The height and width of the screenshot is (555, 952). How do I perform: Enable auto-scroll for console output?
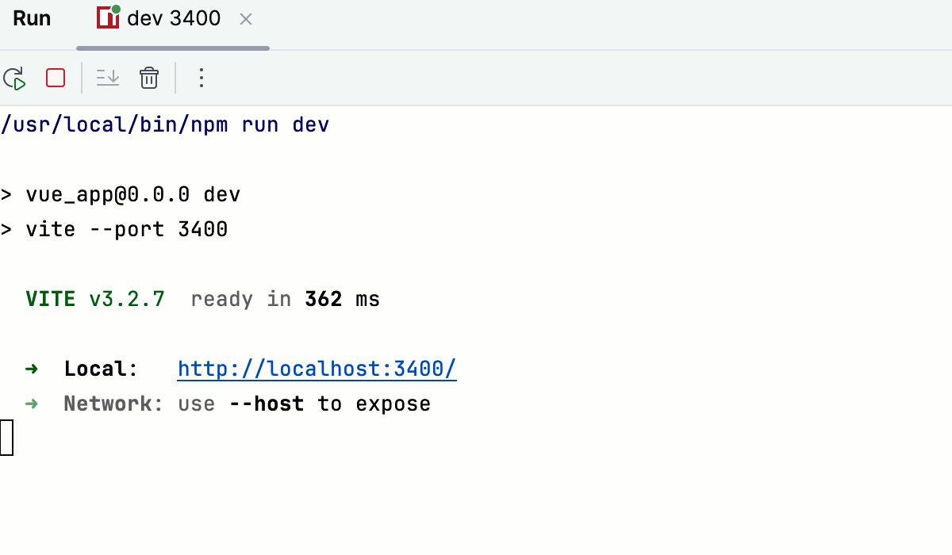[x=107, y=78]
